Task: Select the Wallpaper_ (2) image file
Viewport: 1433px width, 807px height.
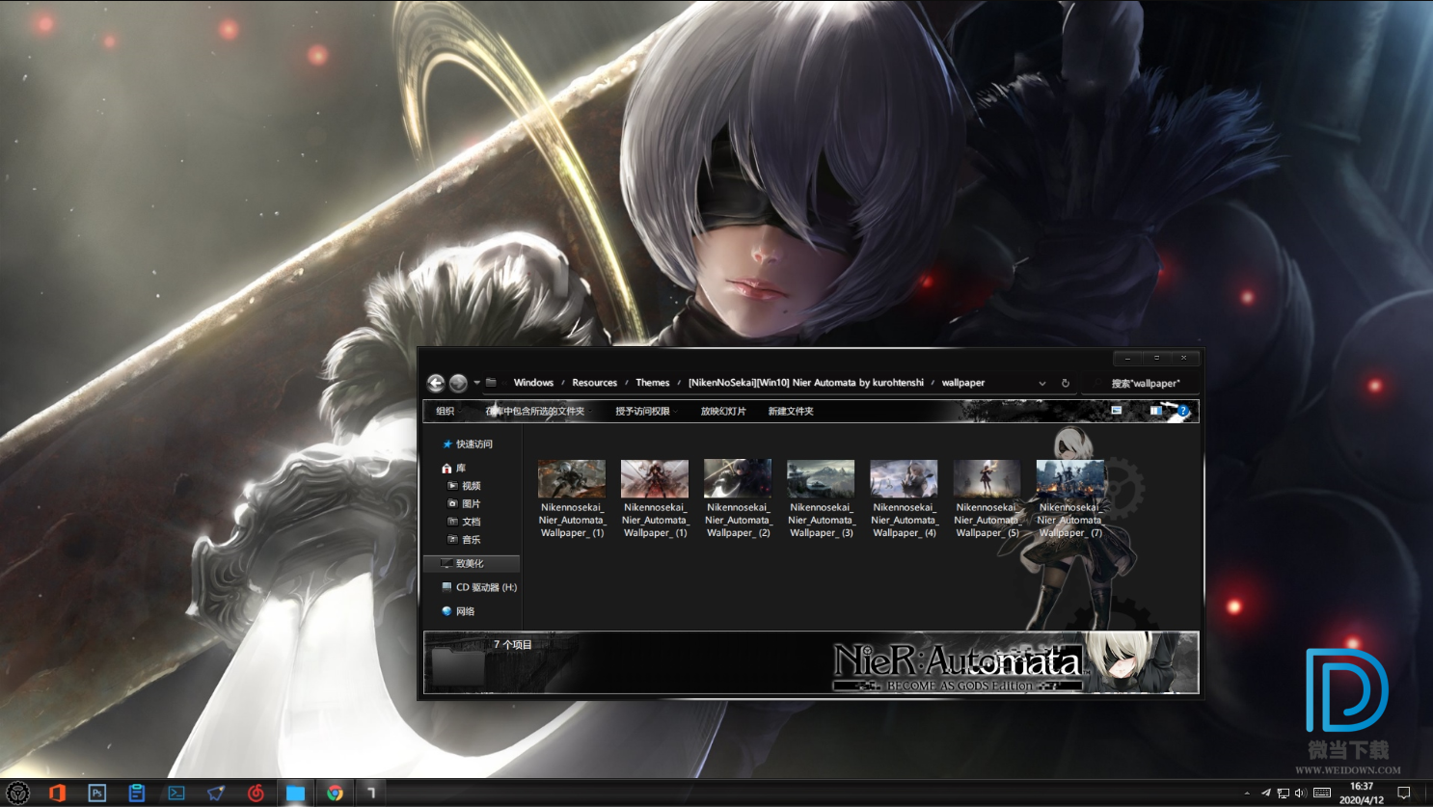Action: (x=738, y=498)
